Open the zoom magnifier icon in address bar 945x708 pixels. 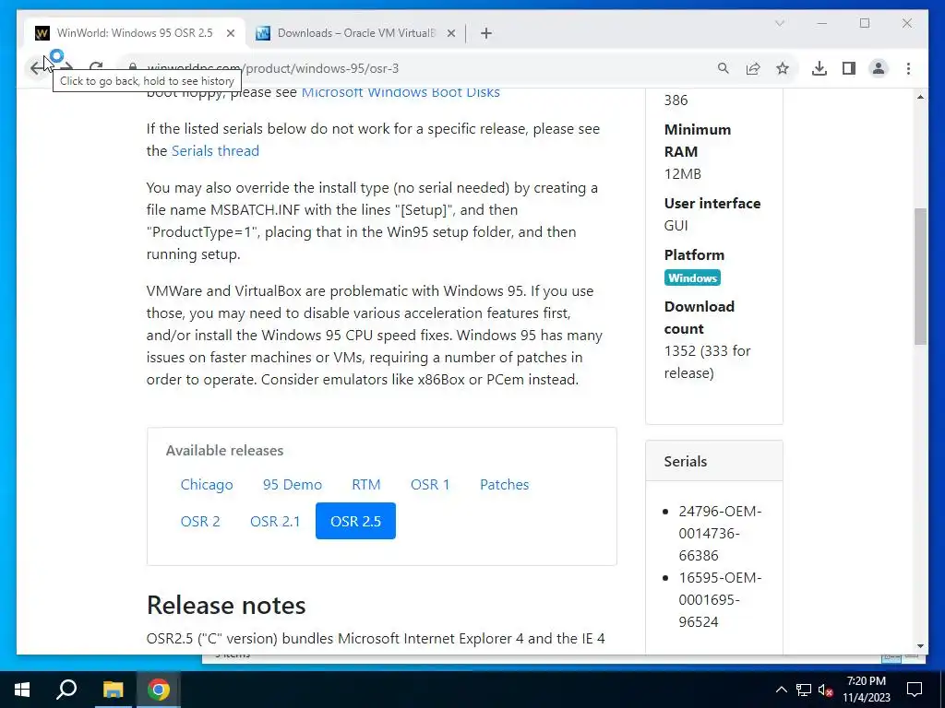724,68
